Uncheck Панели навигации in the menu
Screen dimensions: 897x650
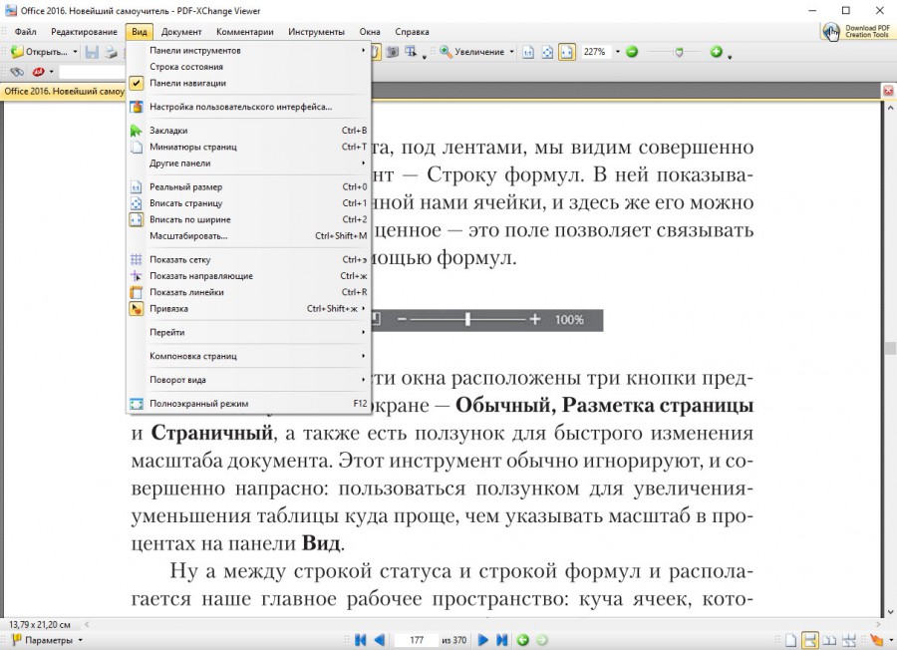(x=187, y=83)
